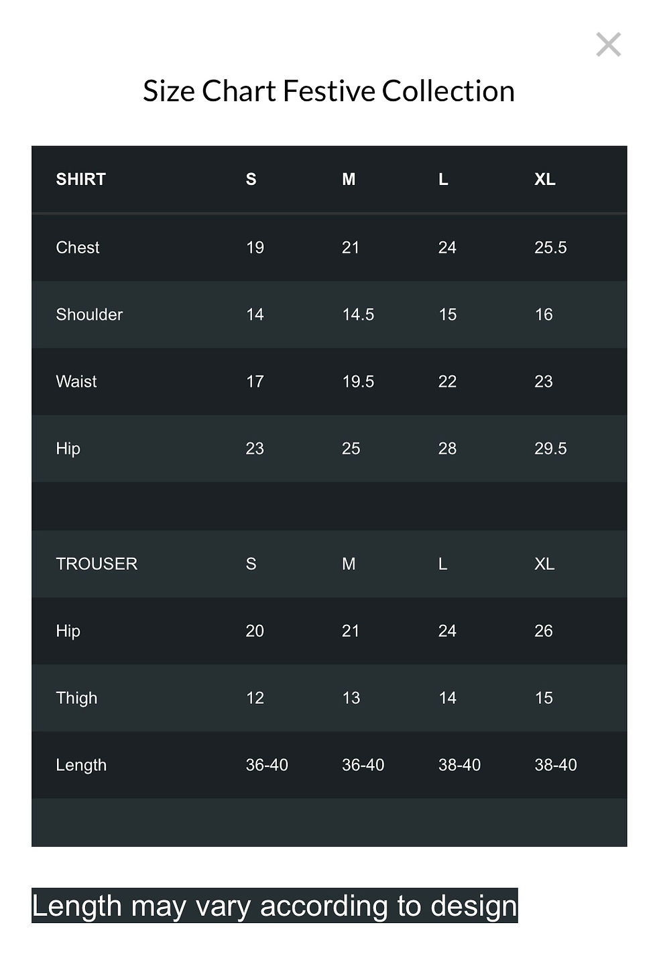Click the Length may vary note

(275, 906)
